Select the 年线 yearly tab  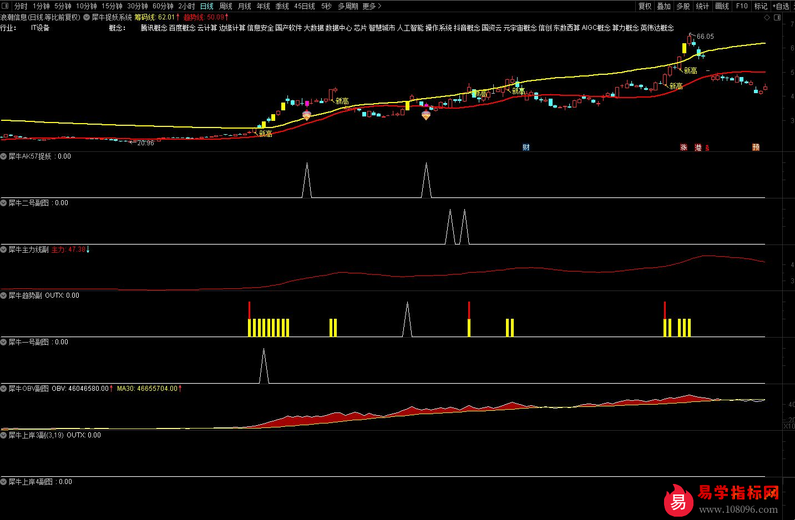pos(264,6)
